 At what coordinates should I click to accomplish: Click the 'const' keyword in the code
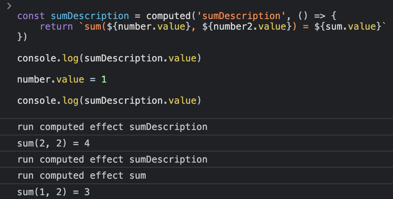31,16
